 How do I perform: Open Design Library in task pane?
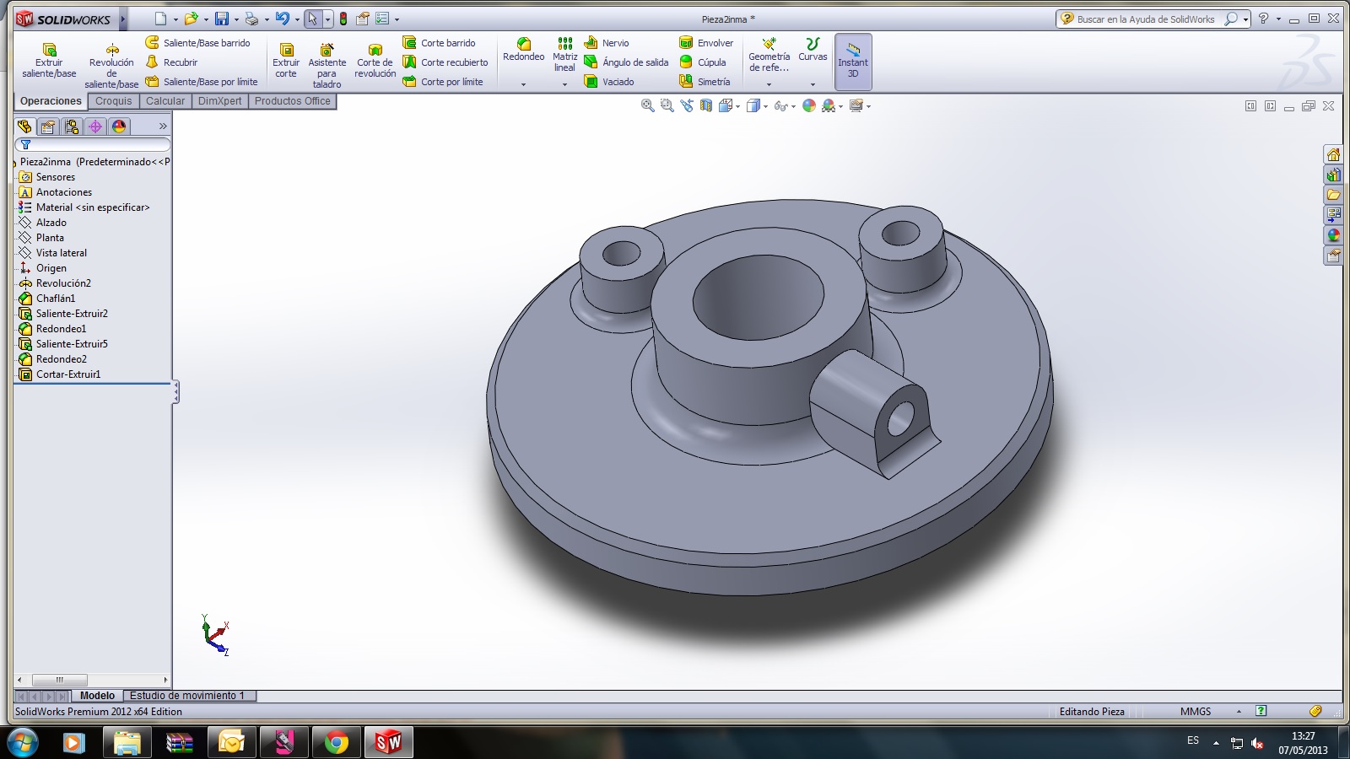1333,175
